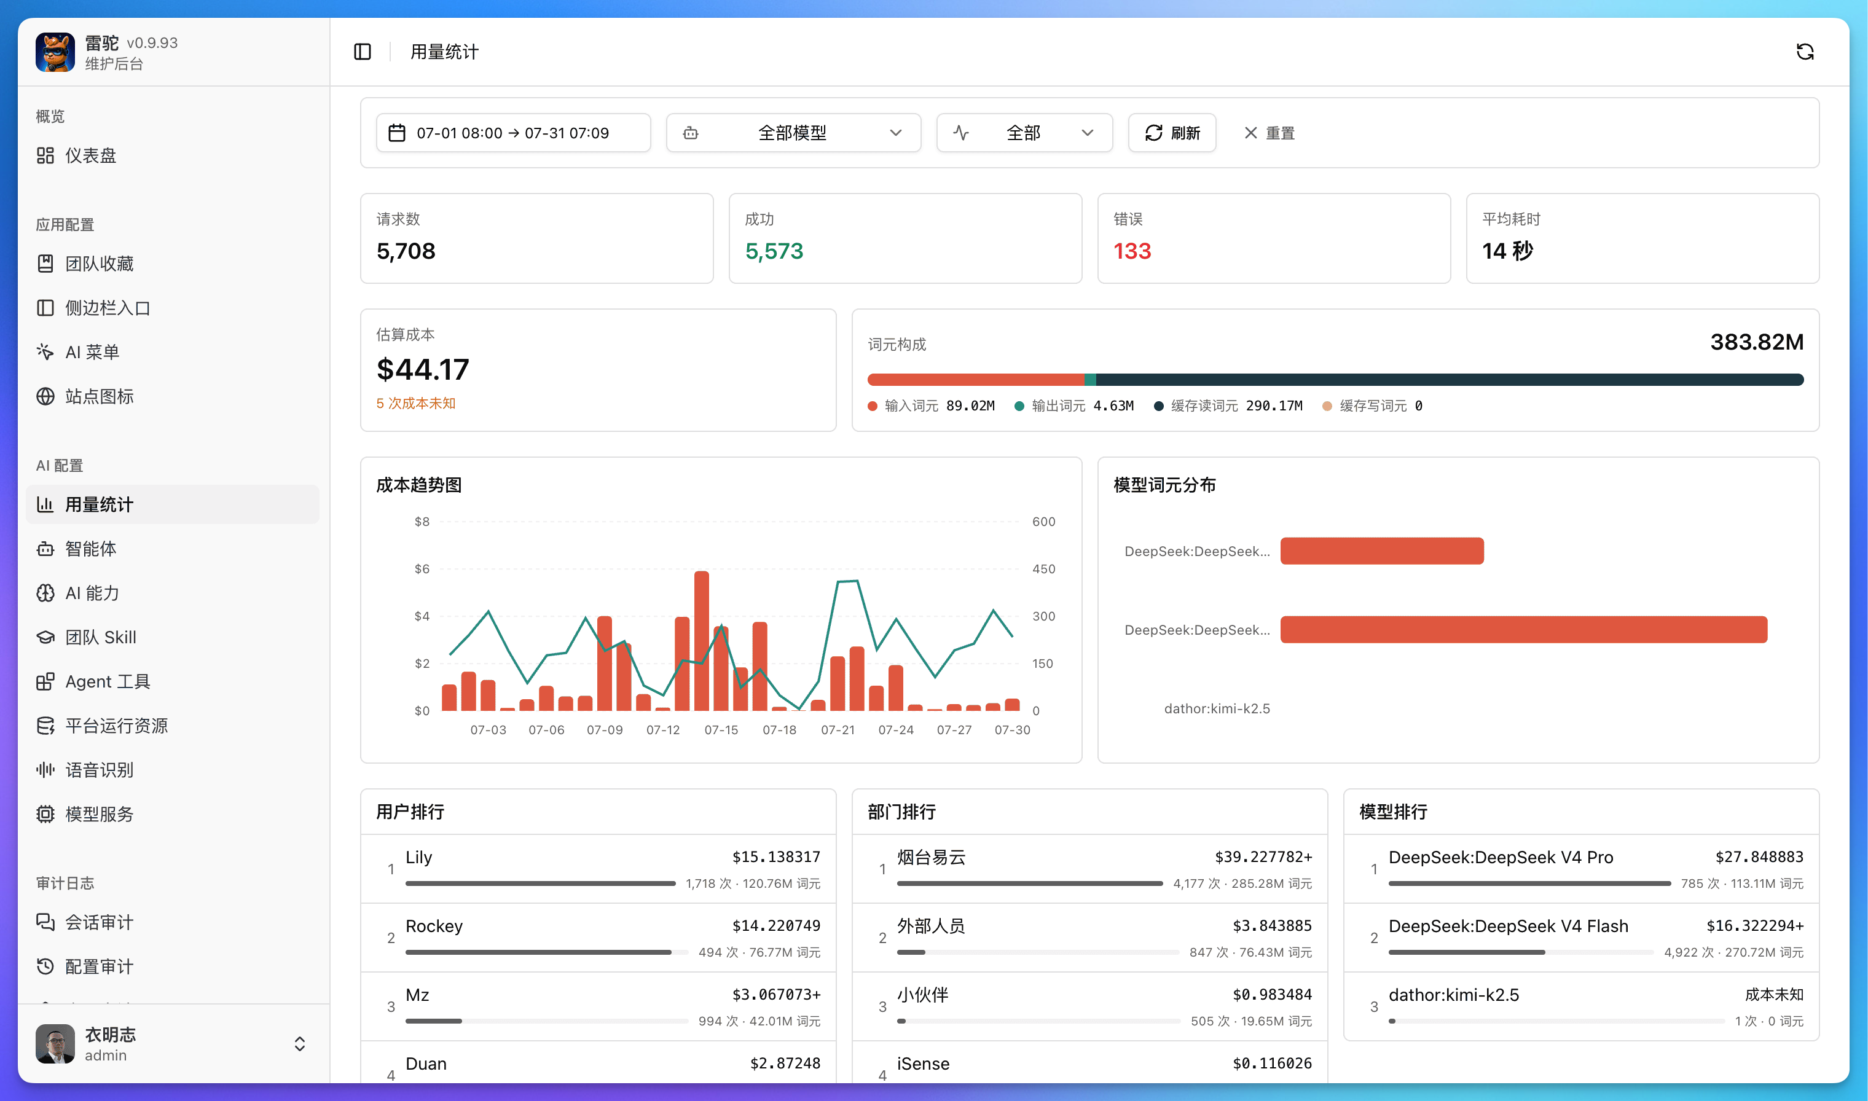This screenshot has height=1101, width=1868.
Task: Navigate to 会话审计
Action: [x=172, y=922]
